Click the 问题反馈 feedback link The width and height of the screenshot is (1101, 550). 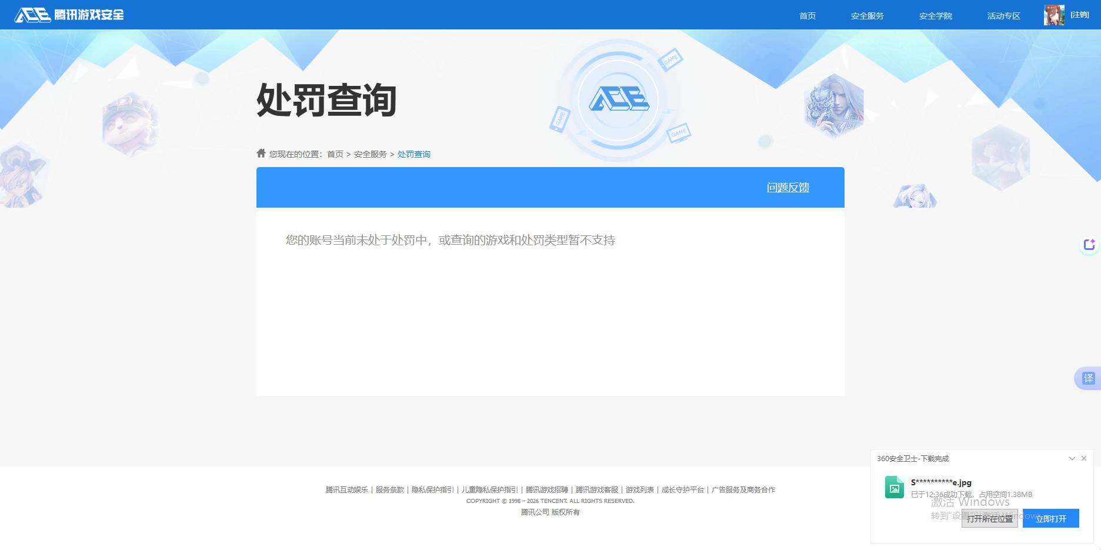(x=788, y=187)
